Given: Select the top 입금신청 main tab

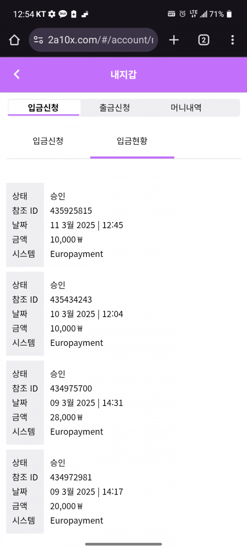Looking at the screenshot, I should pyautogui.click(x=43, y=108).
